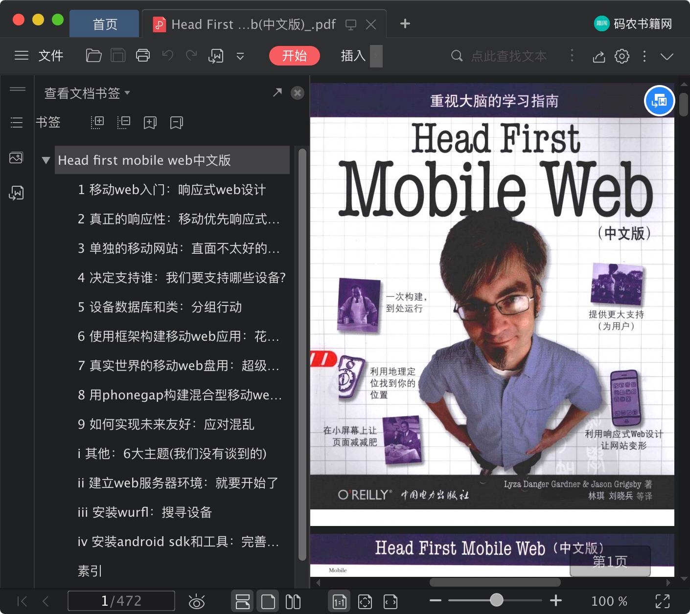Enable eye-protection mode in the bottom bar
Screen dimensions: 690x614
tap(197, 601)
